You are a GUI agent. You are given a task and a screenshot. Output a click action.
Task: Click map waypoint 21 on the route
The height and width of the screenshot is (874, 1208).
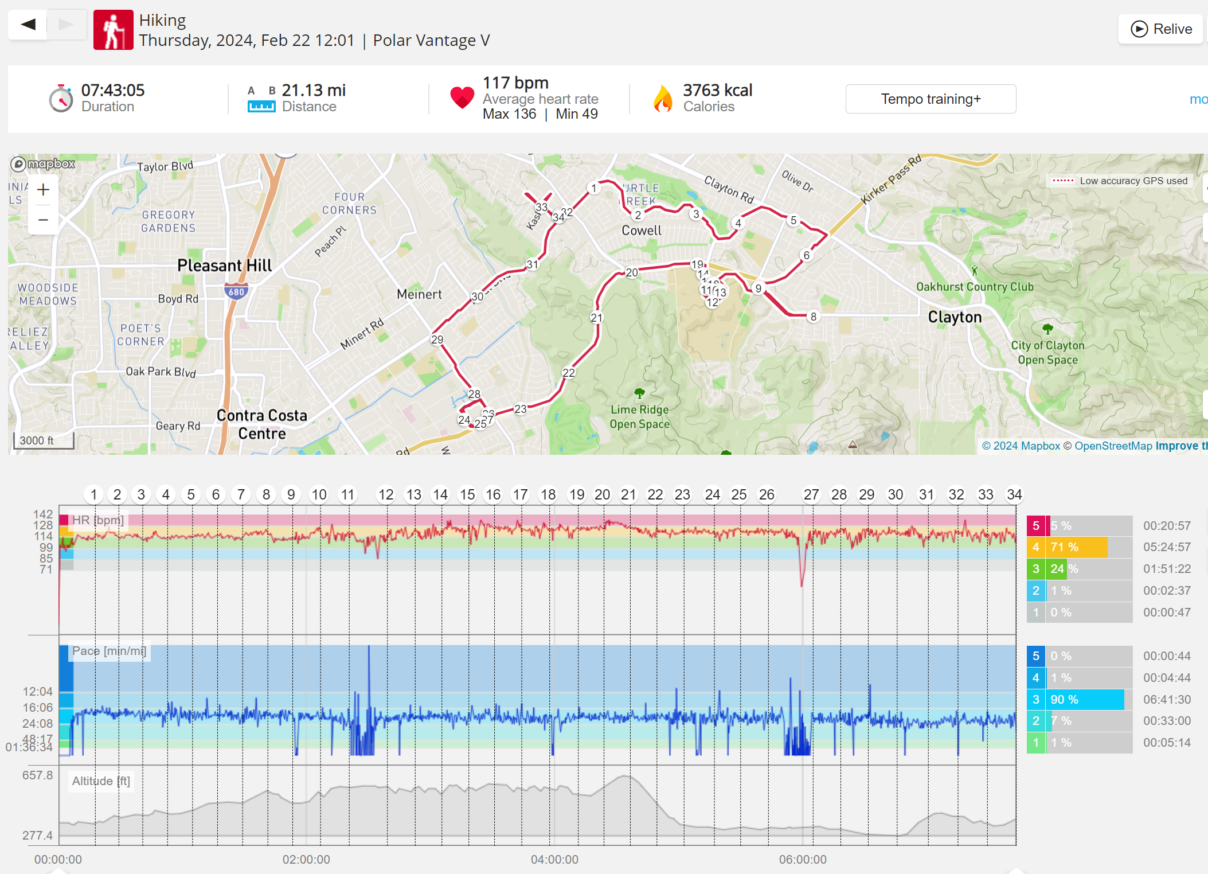coord(596,318)
